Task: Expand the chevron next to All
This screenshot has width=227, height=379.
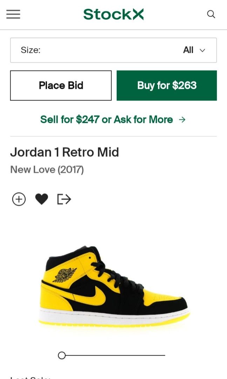Action: point(202,51)
